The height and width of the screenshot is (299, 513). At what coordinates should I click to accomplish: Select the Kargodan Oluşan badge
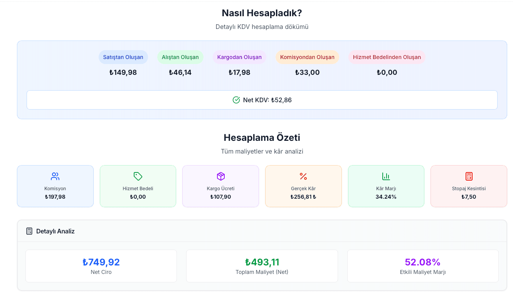coord(239,57)
